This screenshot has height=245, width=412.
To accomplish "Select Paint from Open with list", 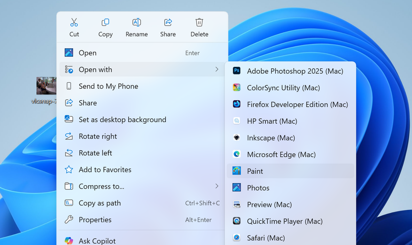I will click(x=255, y=171).
